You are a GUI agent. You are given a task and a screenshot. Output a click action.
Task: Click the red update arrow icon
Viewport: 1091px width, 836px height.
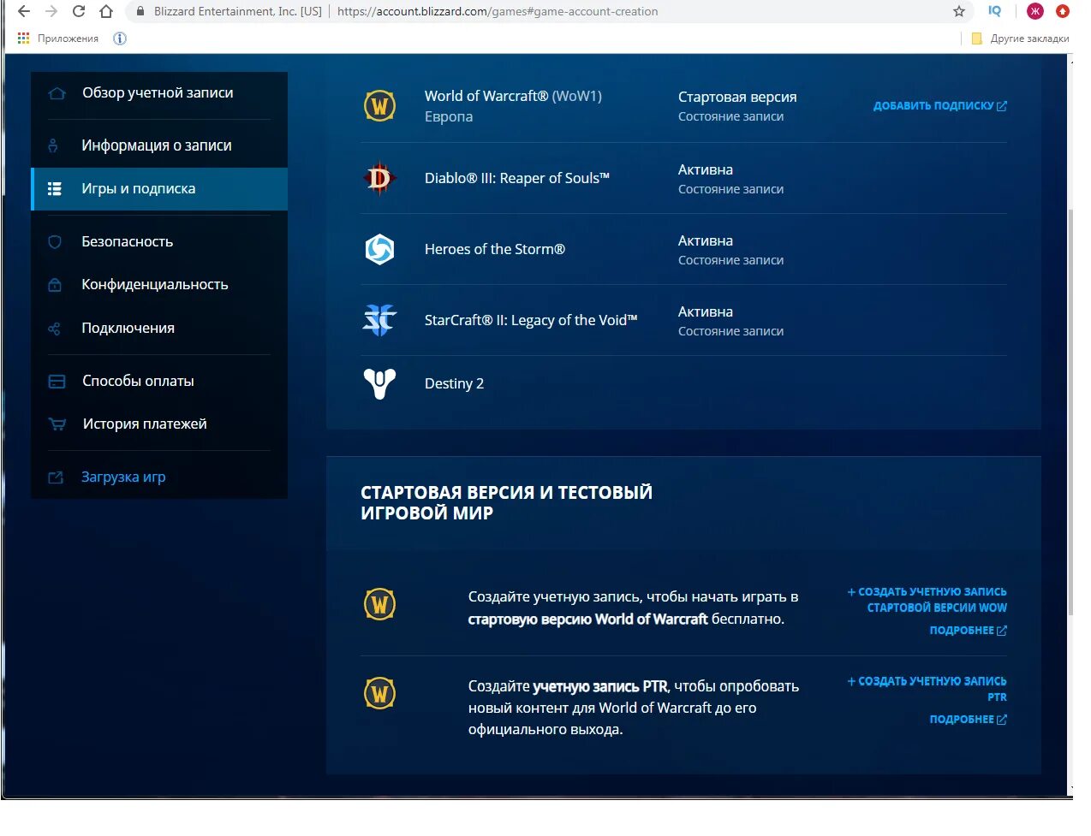point(1063,11)
